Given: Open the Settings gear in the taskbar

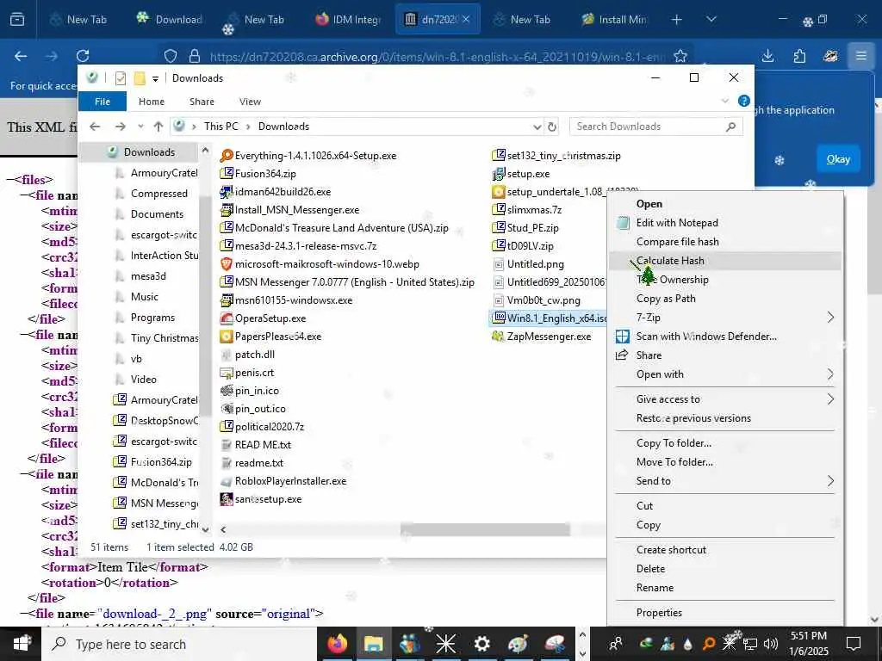Looking at the screenshot, I should pos(482,644).
